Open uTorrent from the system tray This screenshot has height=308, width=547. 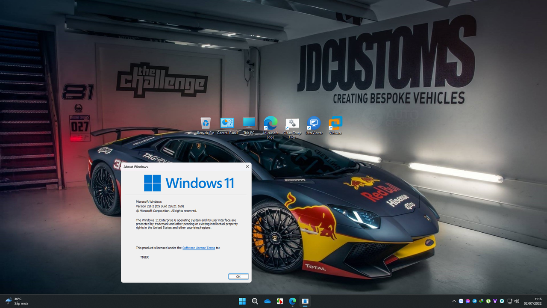[488, 301]
